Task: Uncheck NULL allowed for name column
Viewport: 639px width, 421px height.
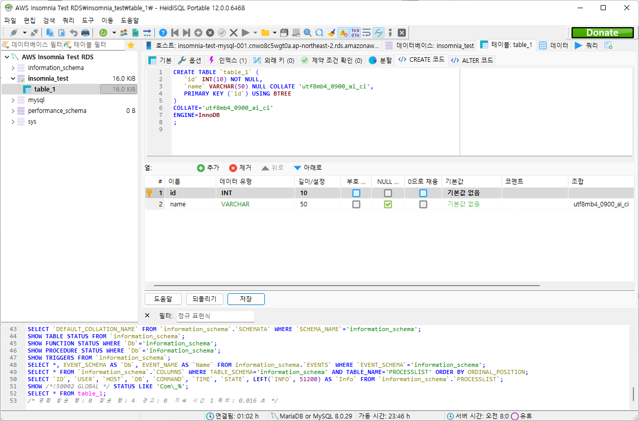Action: [x=388, y=204]
